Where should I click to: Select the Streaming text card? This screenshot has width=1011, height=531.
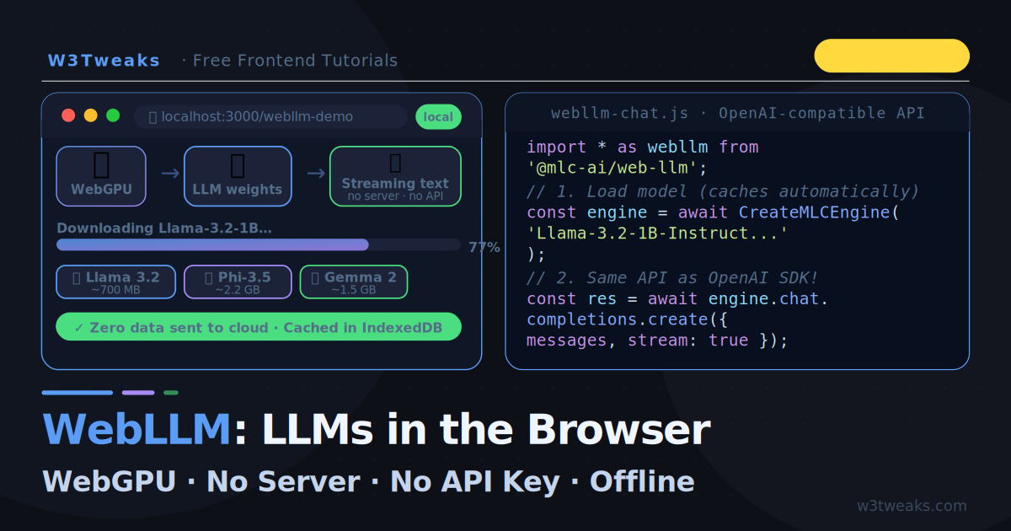(395, 176)
